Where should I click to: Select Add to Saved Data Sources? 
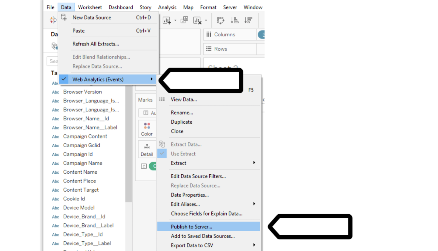pos(209,236)
